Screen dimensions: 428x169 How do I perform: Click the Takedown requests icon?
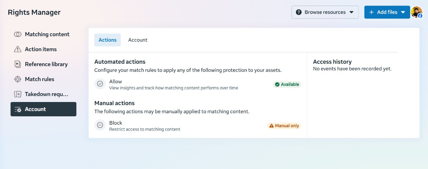point(18,94)
